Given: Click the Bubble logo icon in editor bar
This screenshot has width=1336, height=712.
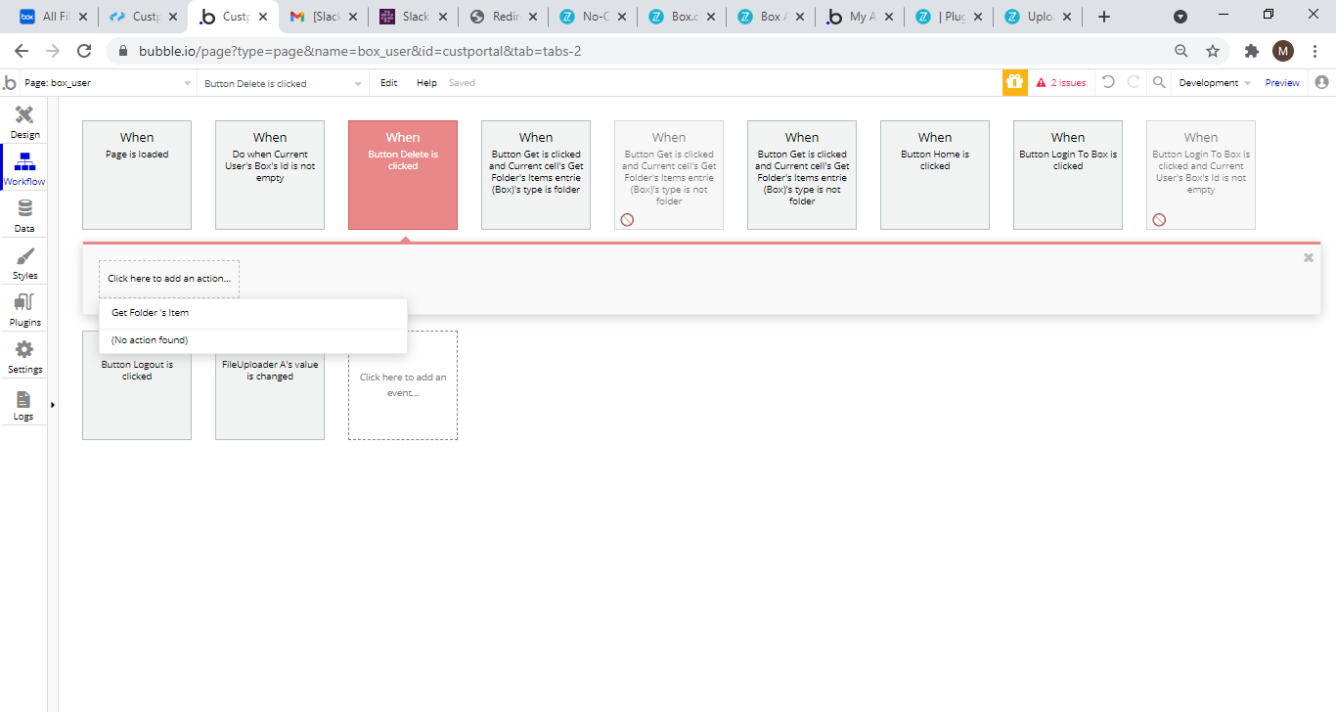Looking at the screenshot, I should pyautogui.click(x=10, y=83).
